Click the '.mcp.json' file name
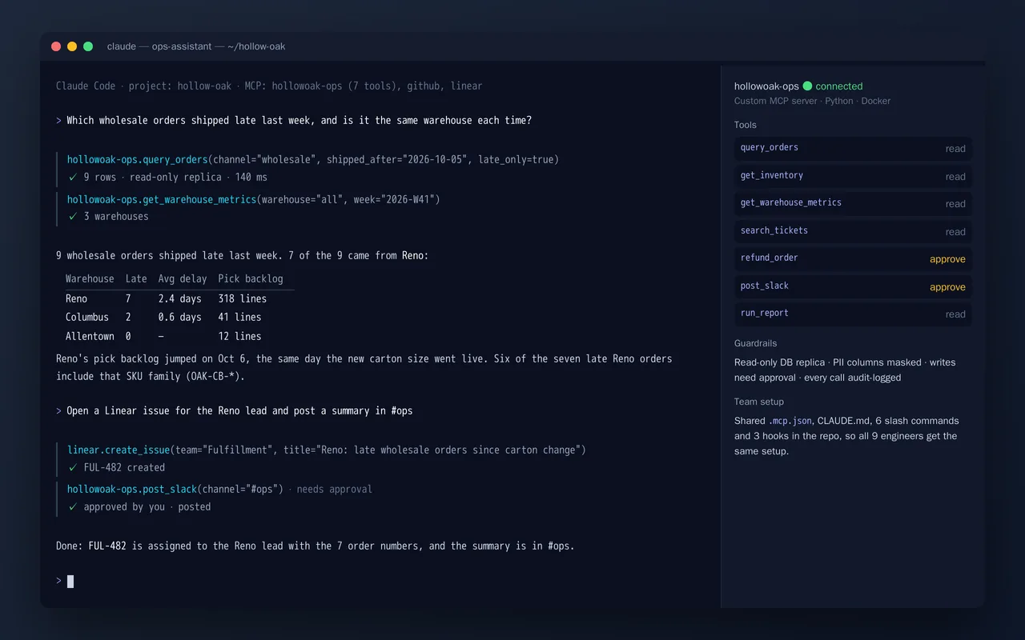 pyautogui.click(x=790, y=421)
